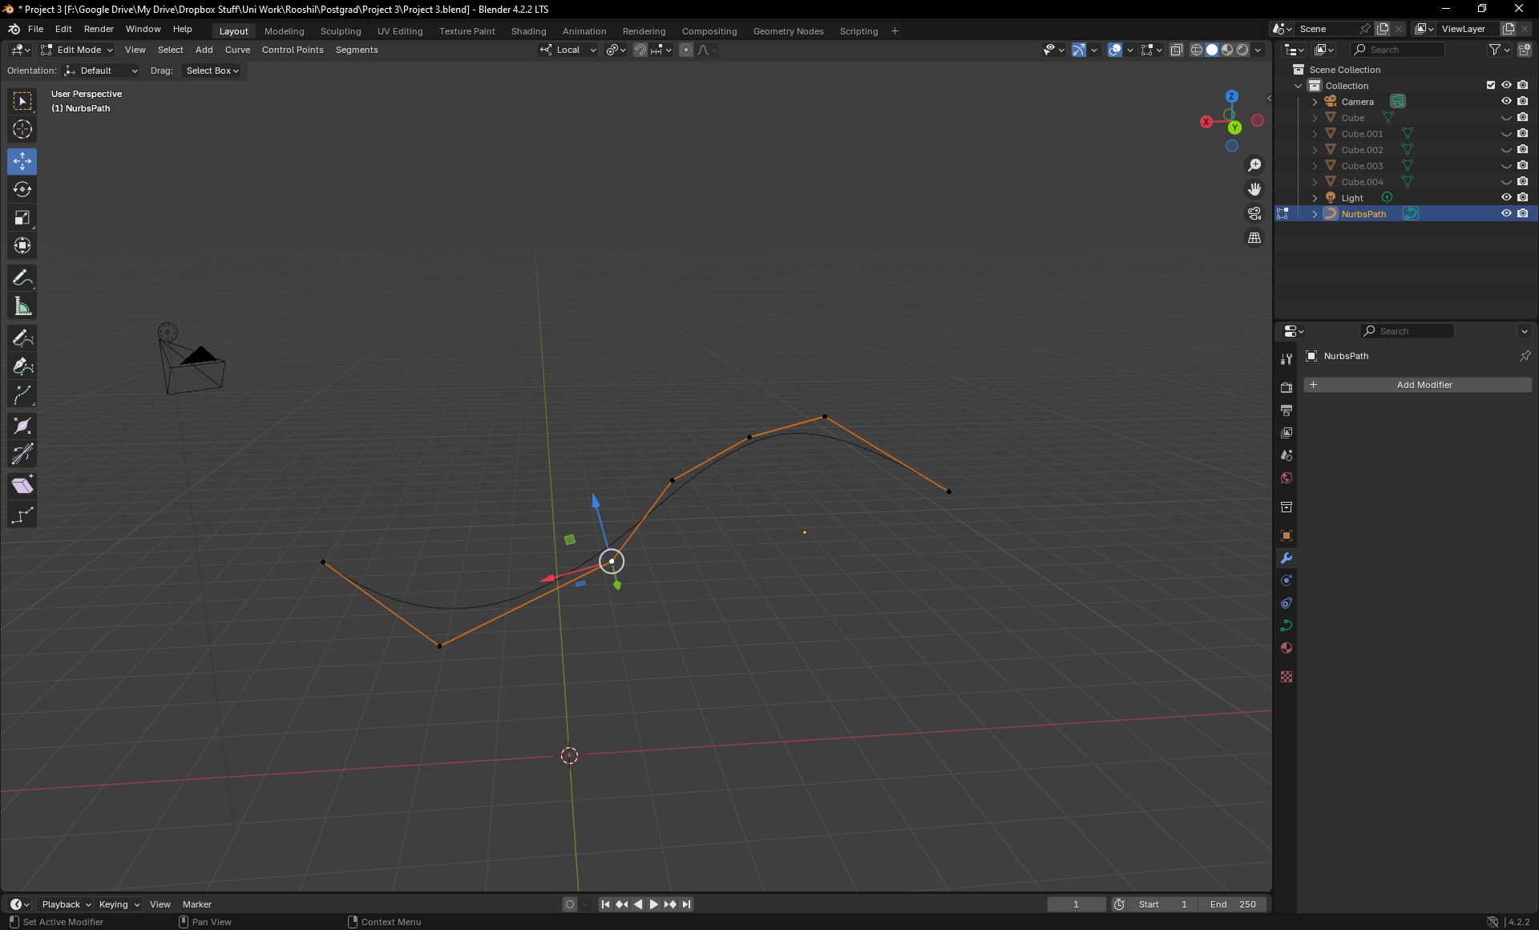Click the End frame value field
The width and height of the screenshot is (1539, 930).
pos(1234,904)
